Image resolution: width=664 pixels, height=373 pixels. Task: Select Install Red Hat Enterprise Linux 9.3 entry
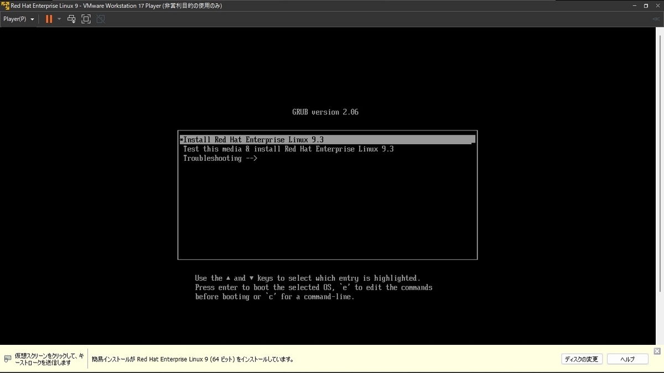click(327, 140)
